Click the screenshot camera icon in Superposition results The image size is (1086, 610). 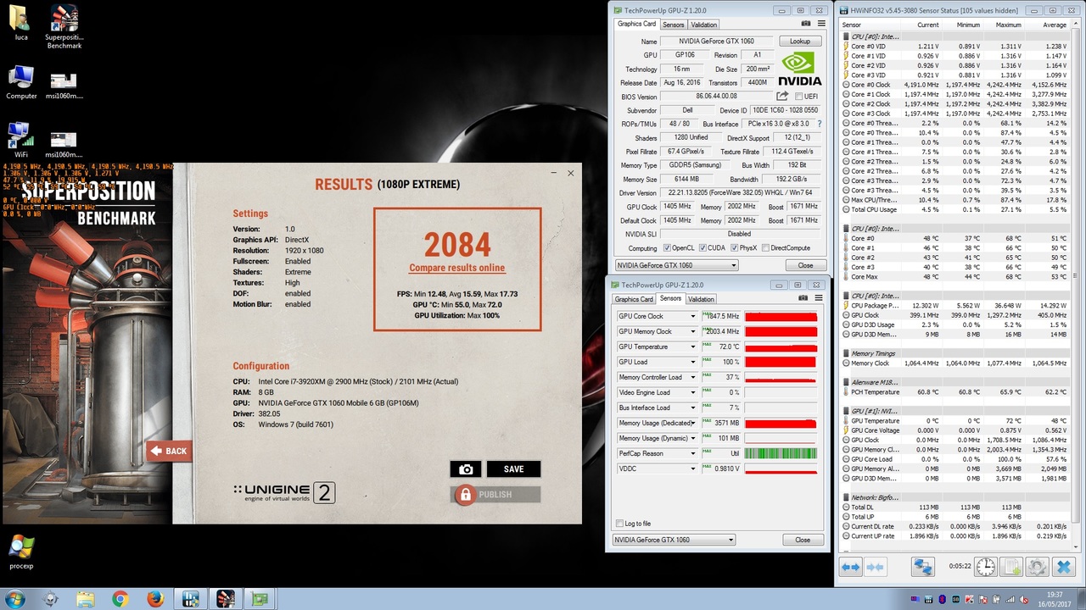point(466,469)
